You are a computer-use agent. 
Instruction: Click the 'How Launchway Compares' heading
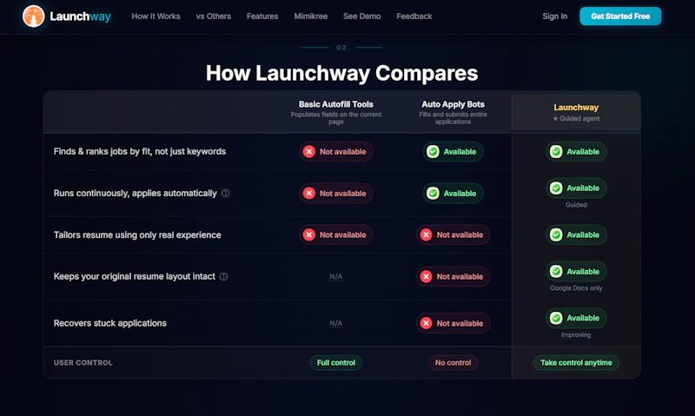[341, 73]
